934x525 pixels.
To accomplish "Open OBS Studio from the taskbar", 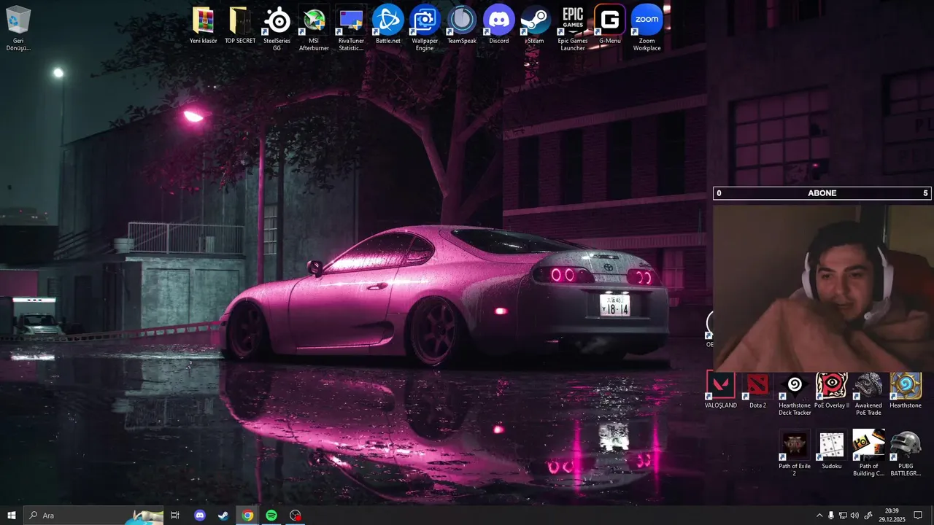I will click(296, 516).
